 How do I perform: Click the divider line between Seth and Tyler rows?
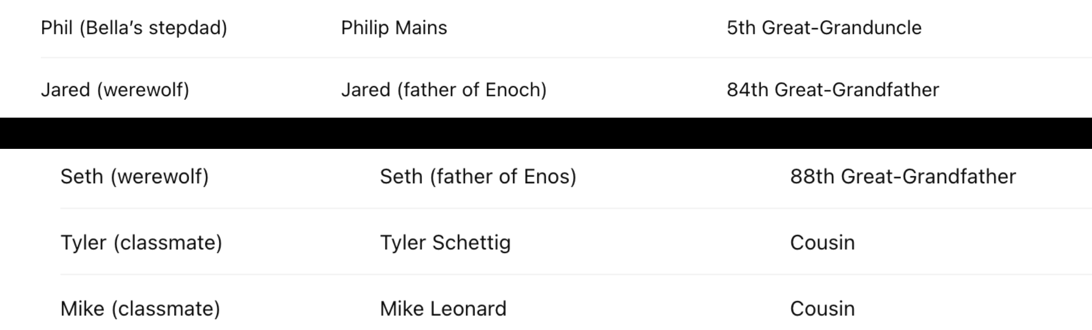tap(546, 208)
